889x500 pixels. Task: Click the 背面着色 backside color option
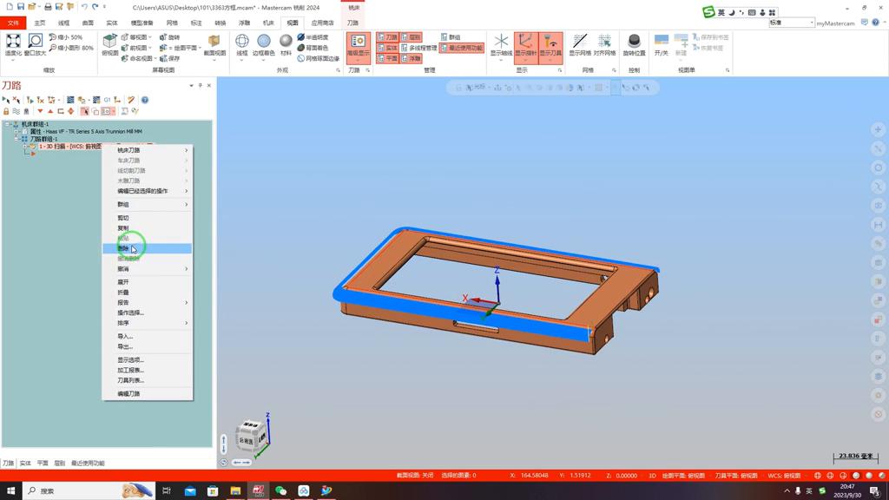pyautogui.click(x=313, y=48)
